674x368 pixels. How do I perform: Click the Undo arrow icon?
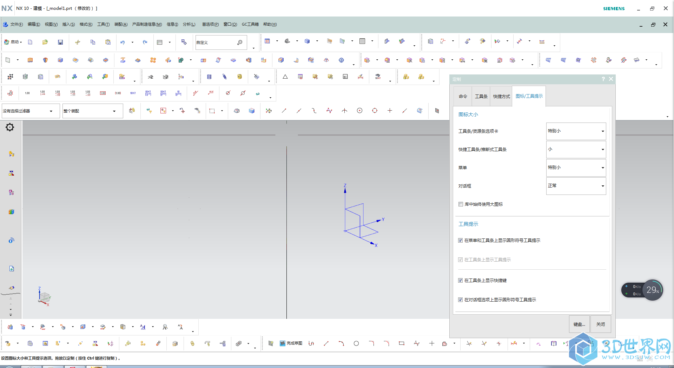click(123, 42)
